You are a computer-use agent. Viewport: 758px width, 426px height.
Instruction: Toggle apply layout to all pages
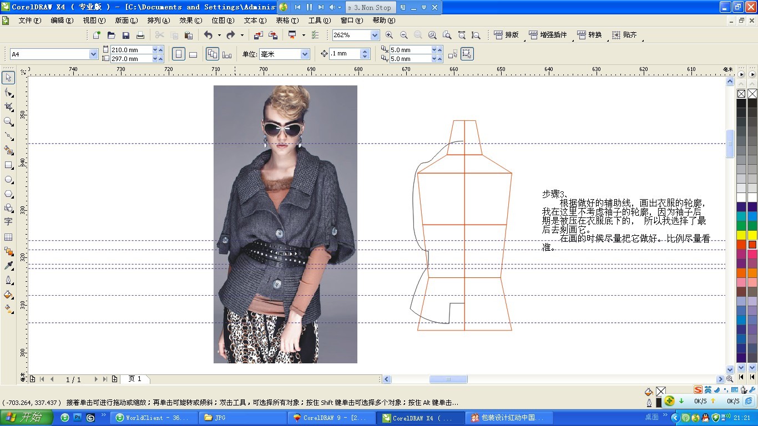click(212, 54)
